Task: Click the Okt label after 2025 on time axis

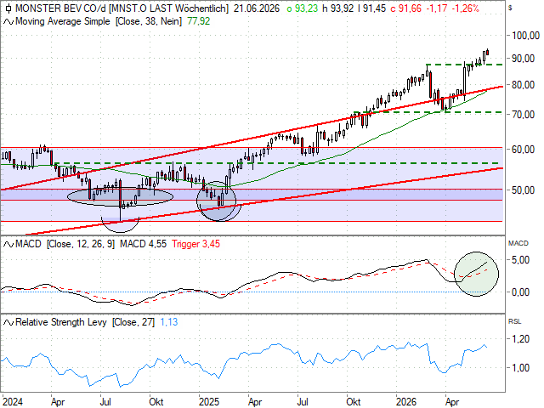Action: [x=354, y=402]
